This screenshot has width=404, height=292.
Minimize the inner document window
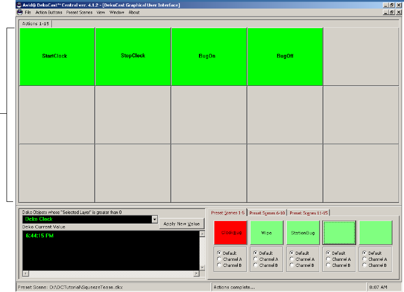coord(386,12)
